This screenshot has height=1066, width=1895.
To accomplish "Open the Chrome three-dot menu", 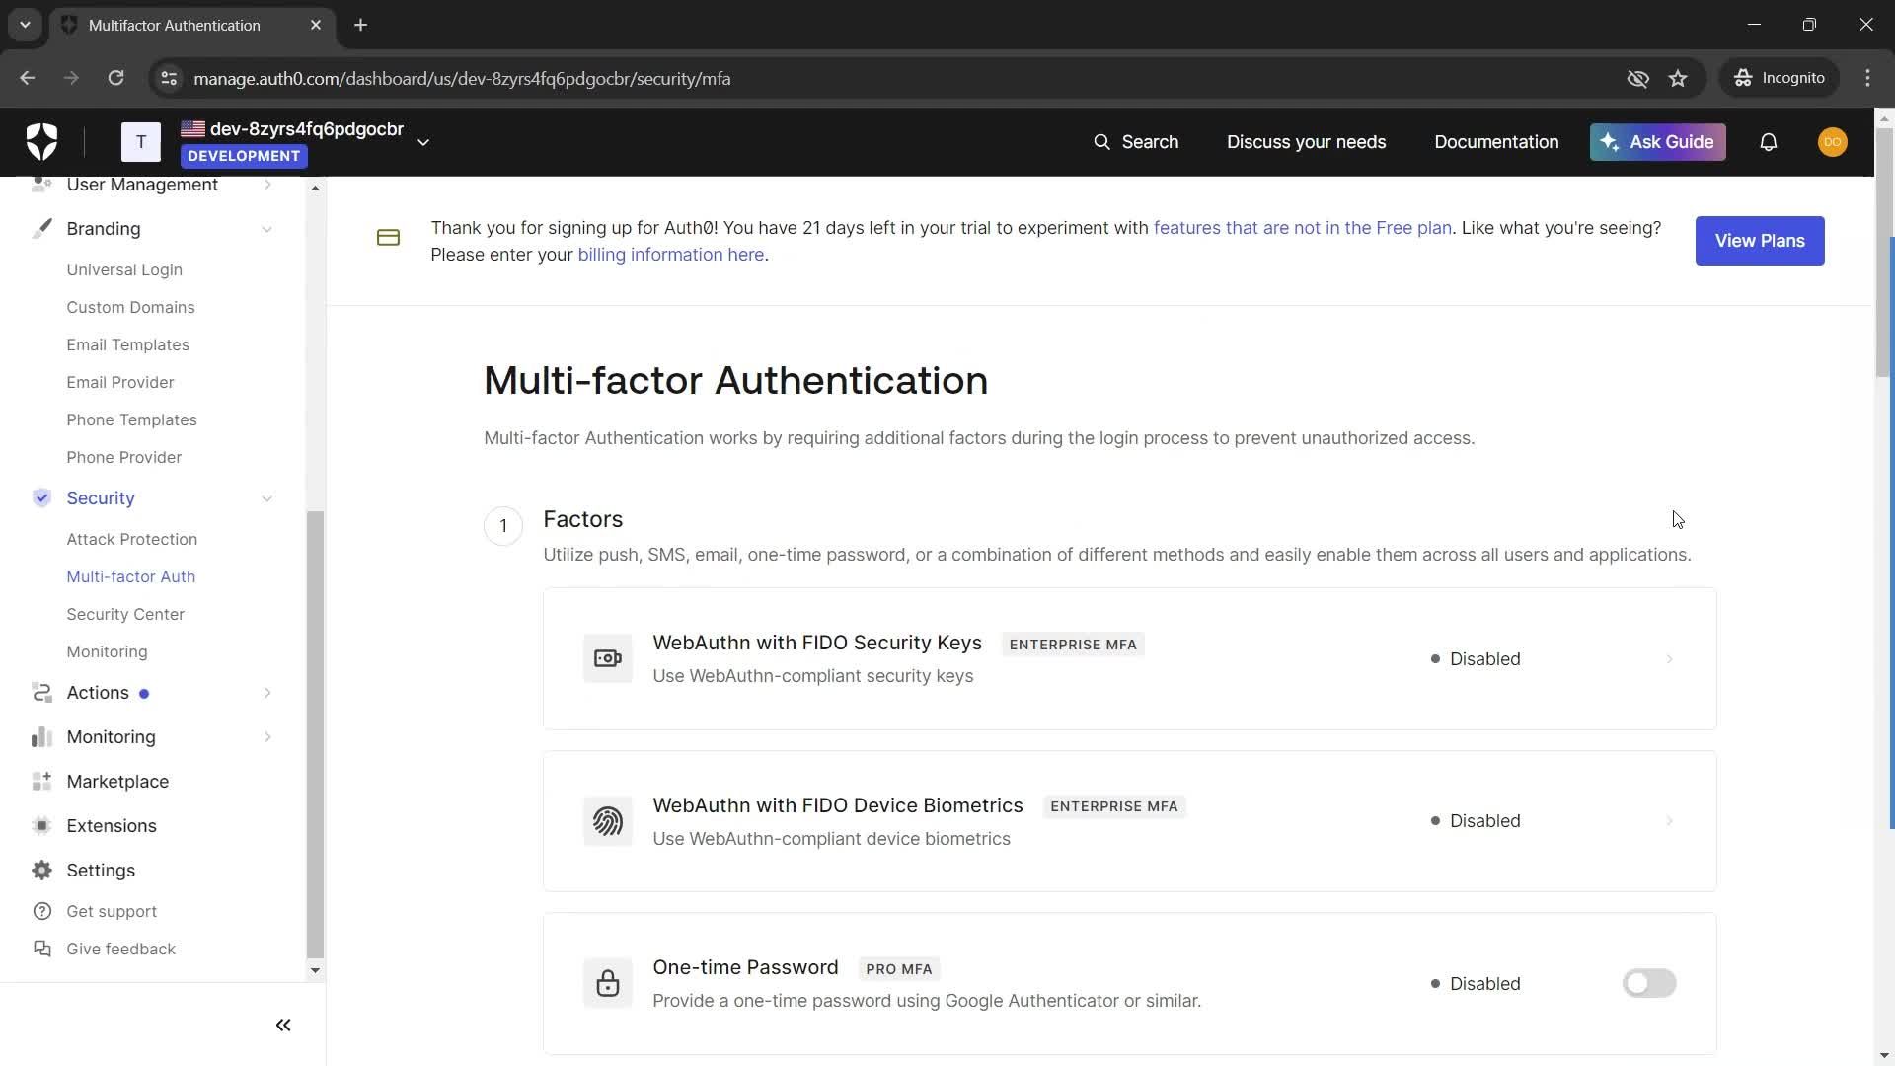I will (x=1867, y=78).
